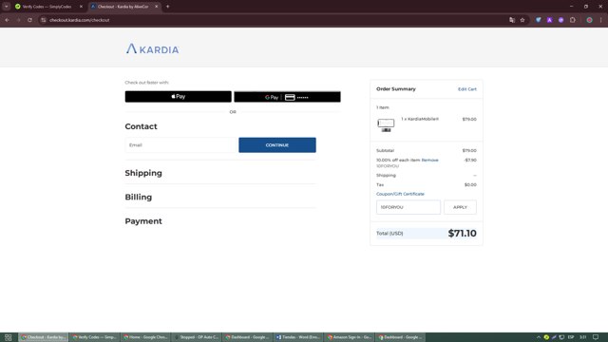Image resolution: width=608 pixels, height=342 pixels.
Task: Reload the checkout page
Action: pos(29,20)
